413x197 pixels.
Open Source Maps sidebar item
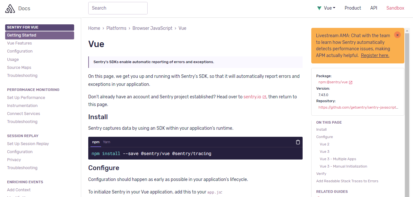click(x=19, y=68)
